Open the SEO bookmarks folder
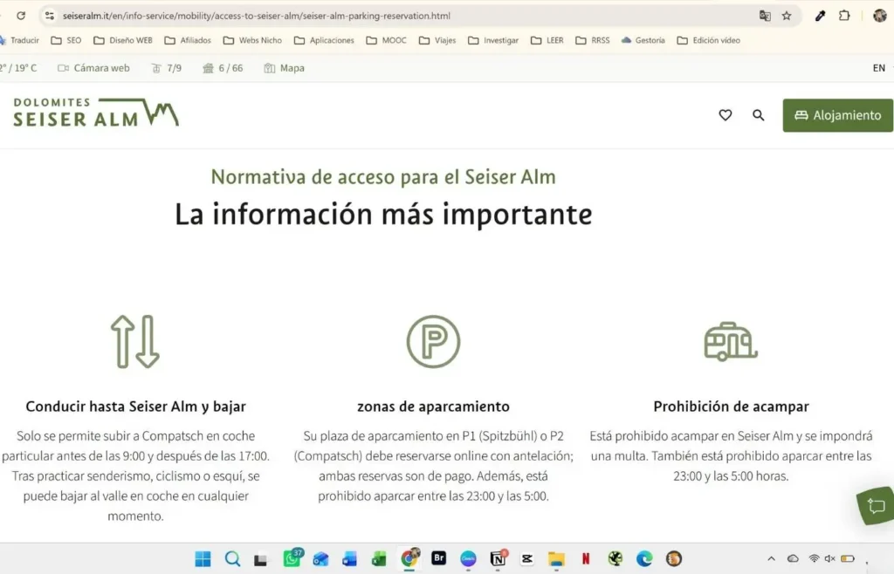Viewport: 894px width, 574px height. [66, 40]
